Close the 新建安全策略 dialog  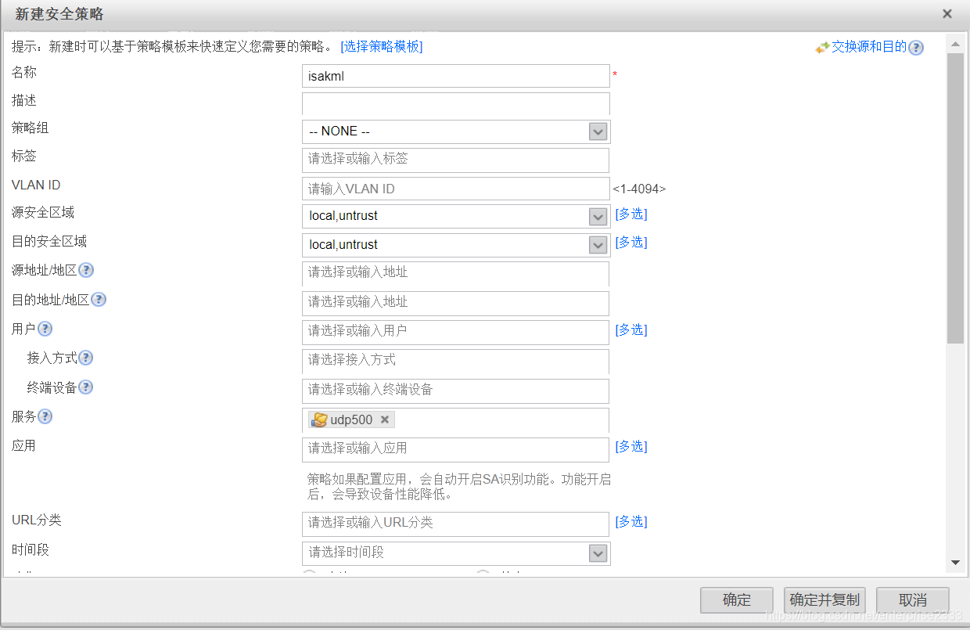(x=947, y=14)
